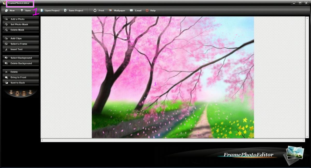This screenshot has height=168, width=311.
Task: Remove the backdrop with Delete Background
Action: (21, 63)
